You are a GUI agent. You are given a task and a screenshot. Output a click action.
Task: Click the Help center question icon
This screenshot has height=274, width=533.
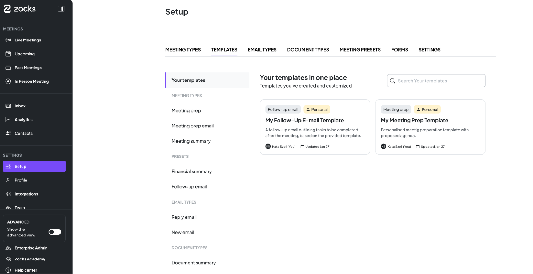point(8,270)
